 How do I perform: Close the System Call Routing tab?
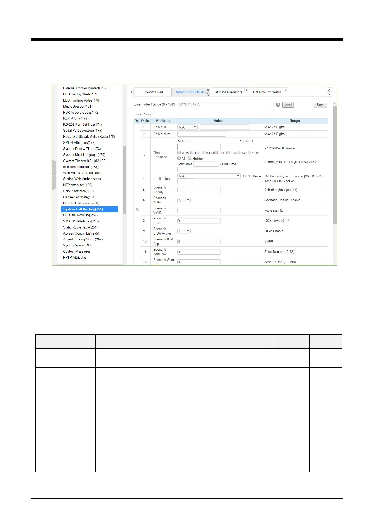(208, 90)
